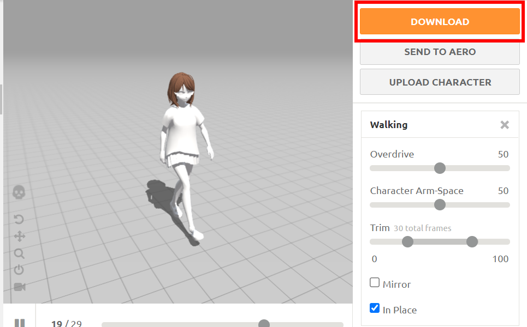Toggle the camera follow icon
The image size is (527, 327).
(20, 287)
